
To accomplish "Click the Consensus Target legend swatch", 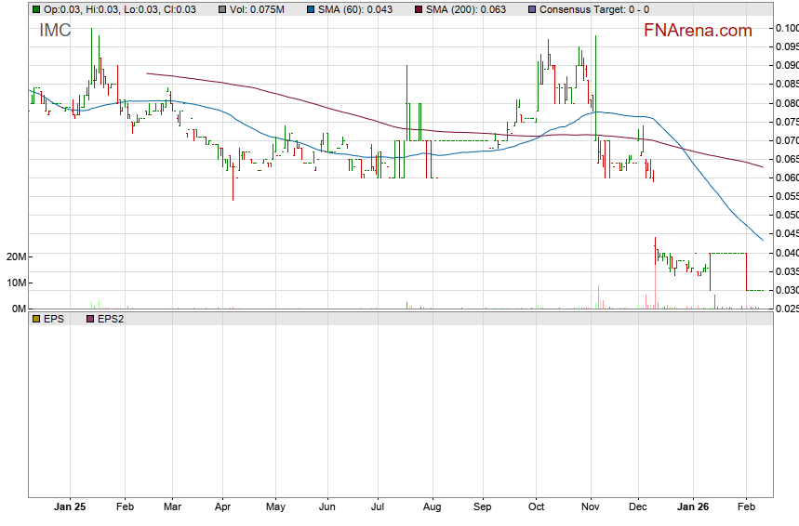I will 531,9.
